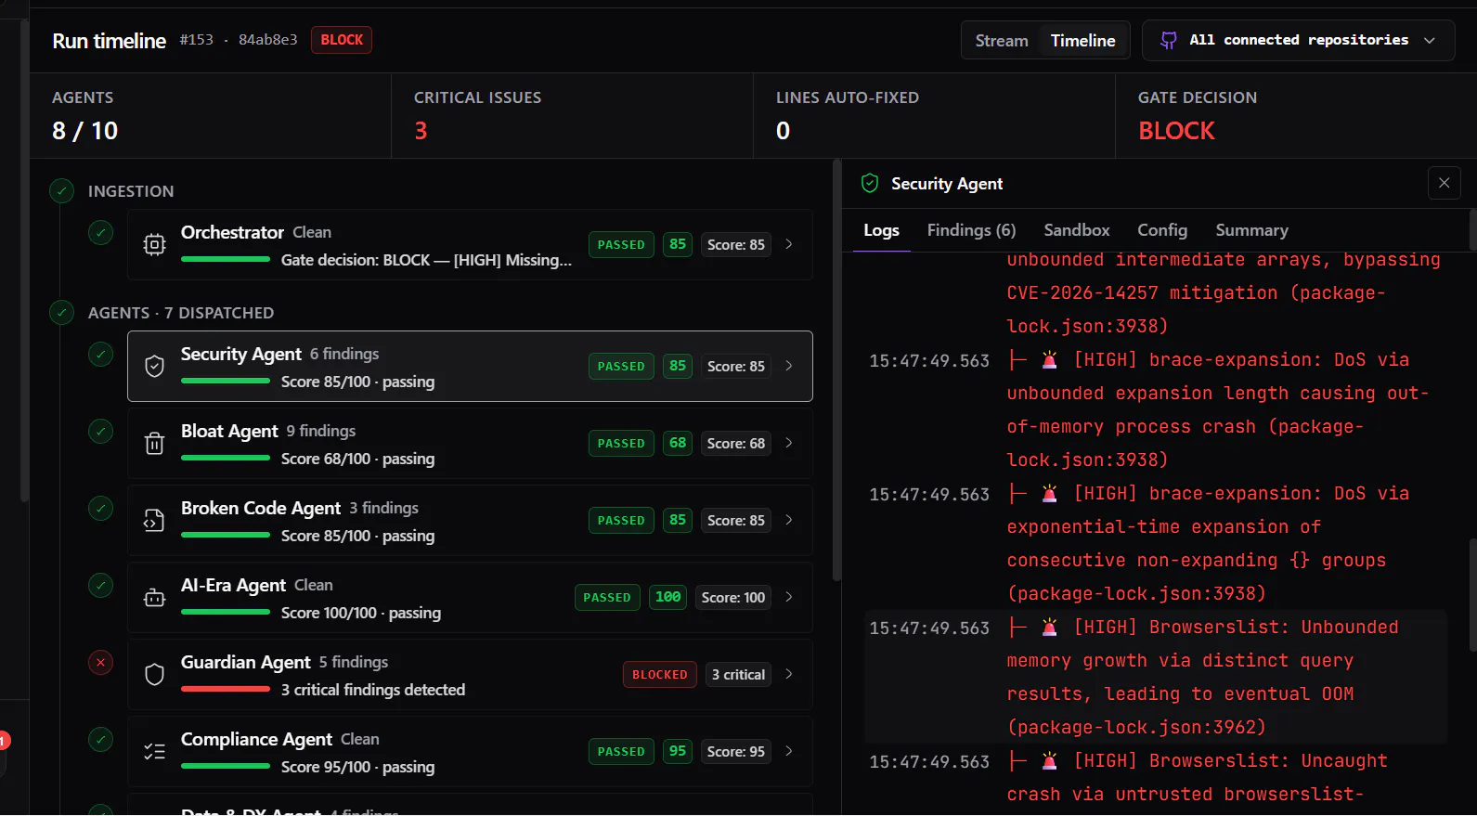Click the Bloat Agent trash icon

point(155,443)
